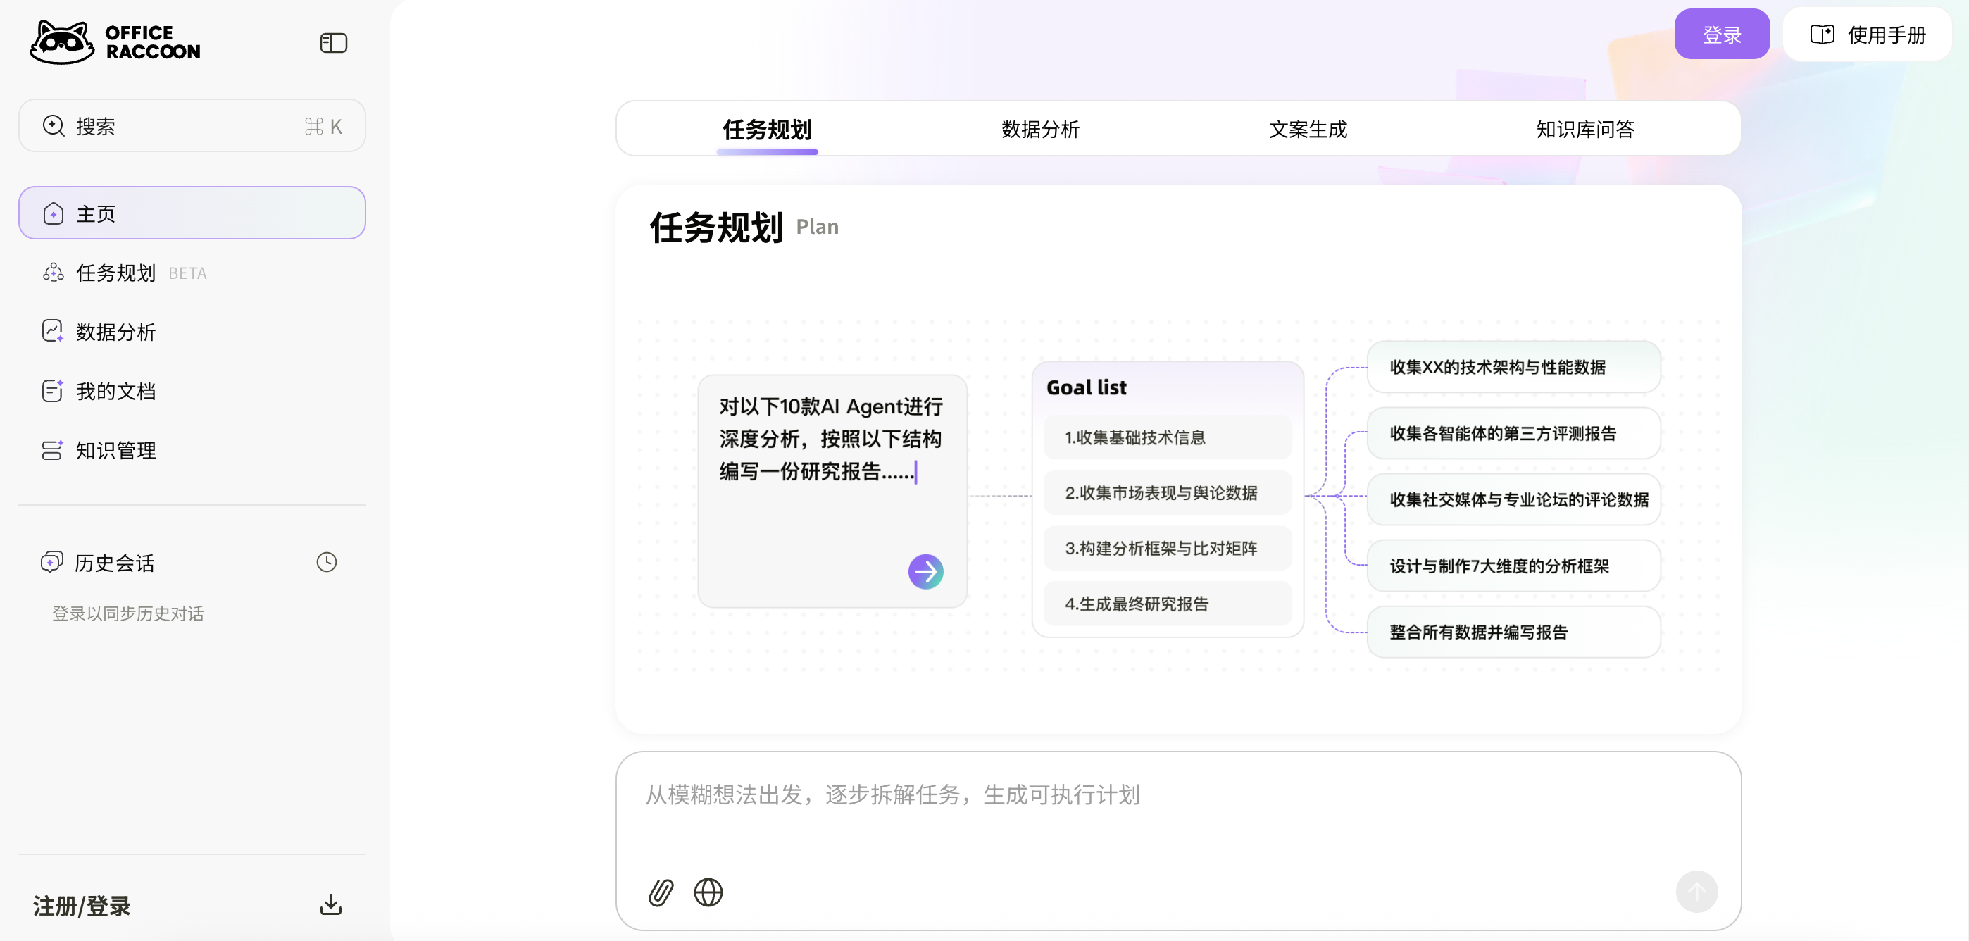The image size is (1969, 941).
Task: Open 我的文档 in sidebar
Action: (116, 392)
